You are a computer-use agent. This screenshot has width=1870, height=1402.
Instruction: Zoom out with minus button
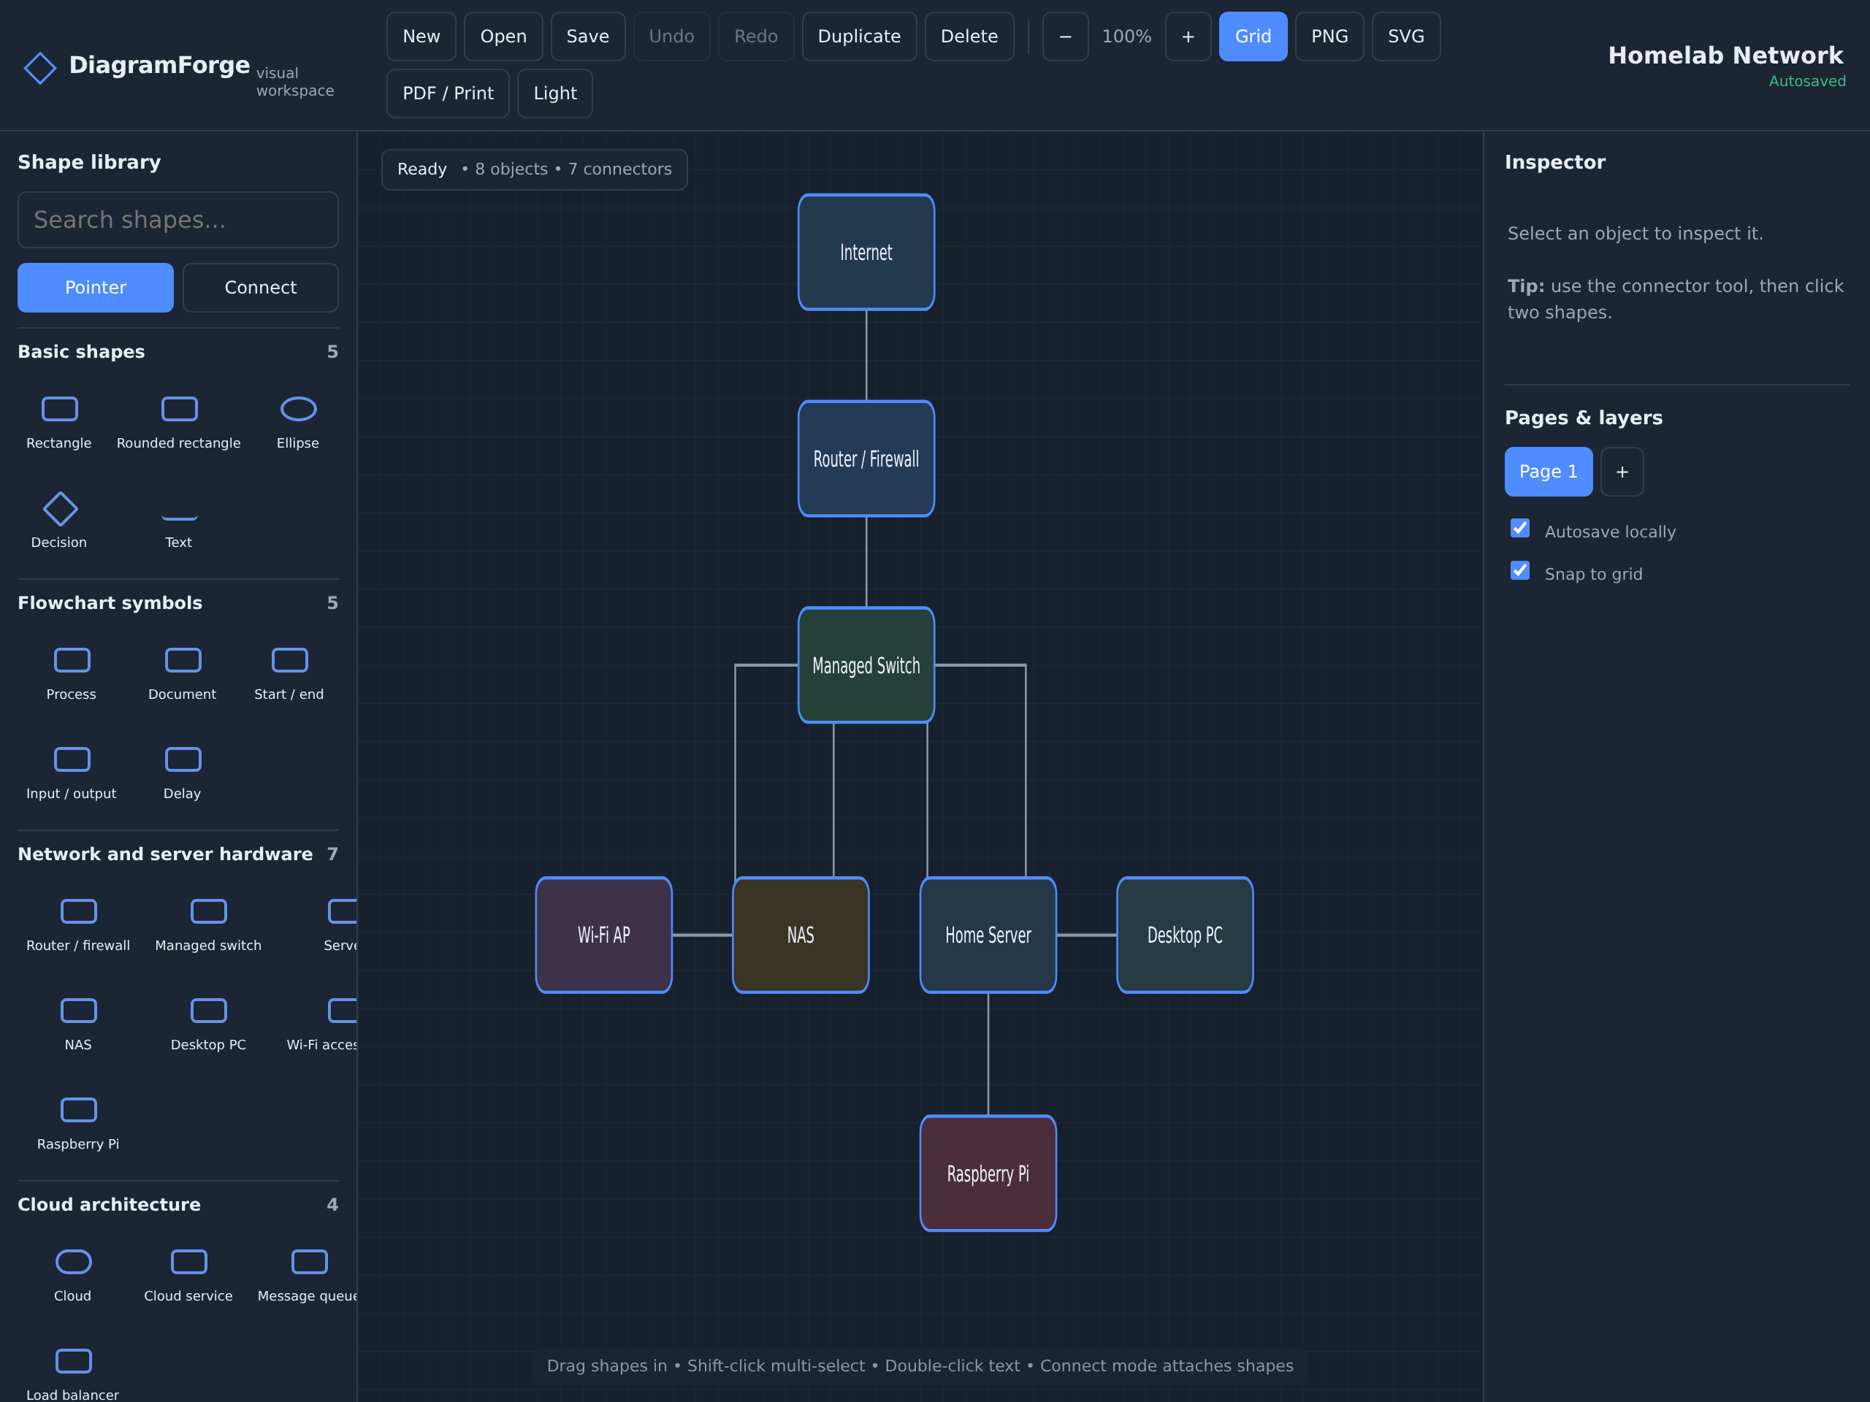[x=1065, y=37]
